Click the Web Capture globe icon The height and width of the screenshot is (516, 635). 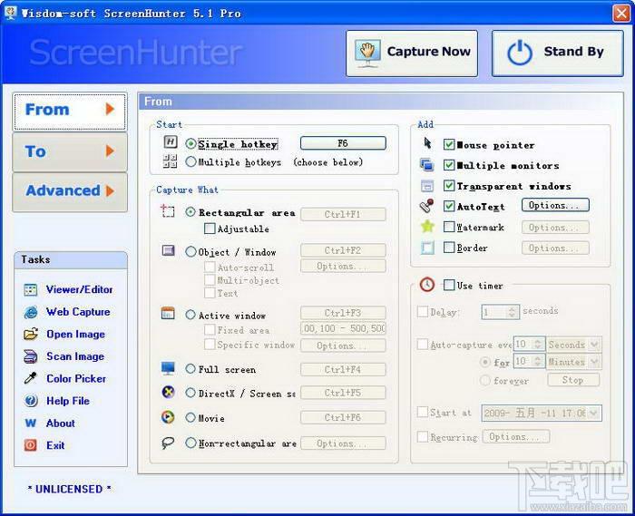[30, 312]
